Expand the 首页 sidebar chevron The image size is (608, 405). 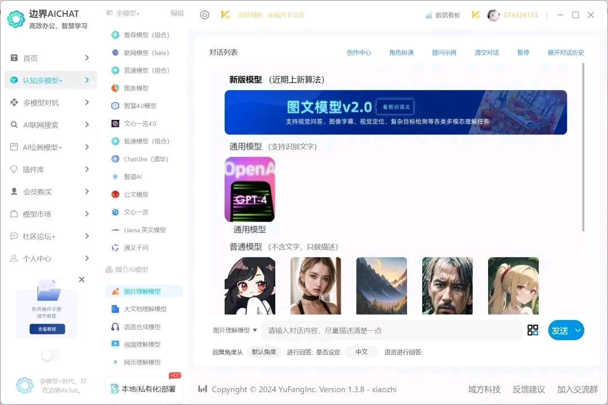87,58
